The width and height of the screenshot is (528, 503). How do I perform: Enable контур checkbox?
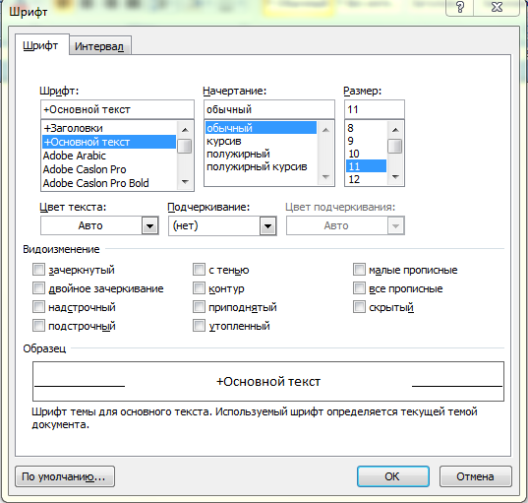(199, 288)
